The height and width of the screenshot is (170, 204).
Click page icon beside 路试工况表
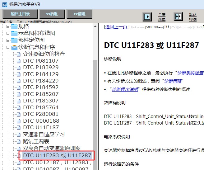(18, 142)
